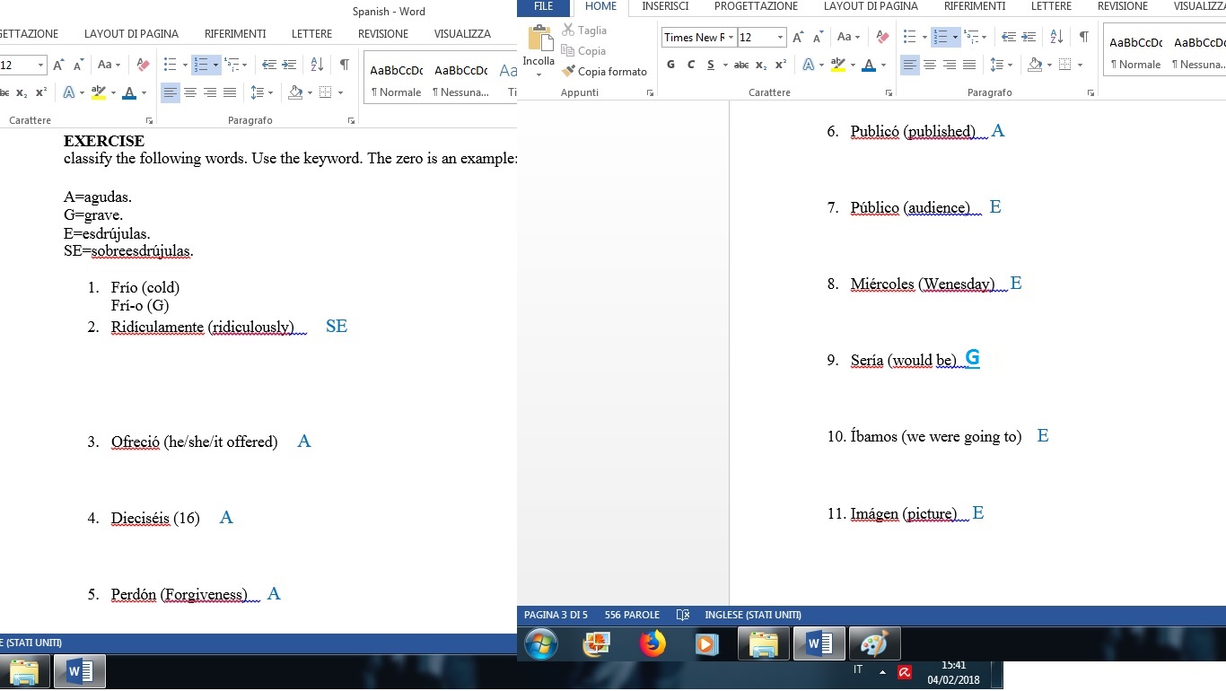Apply Normale style in Spanish background window
1226x691 pixels.
[396, 81]
